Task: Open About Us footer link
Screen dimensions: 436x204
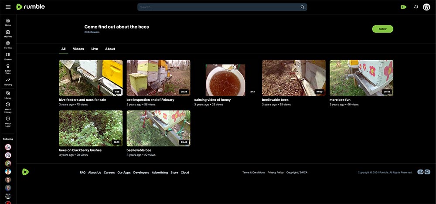Action: [95, 173]
